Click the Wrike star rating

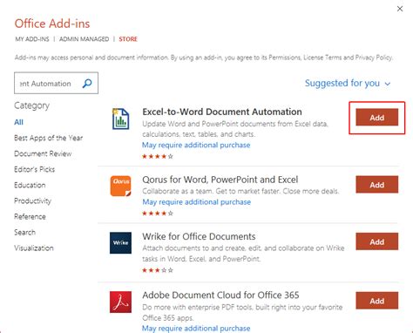(158, 270)
